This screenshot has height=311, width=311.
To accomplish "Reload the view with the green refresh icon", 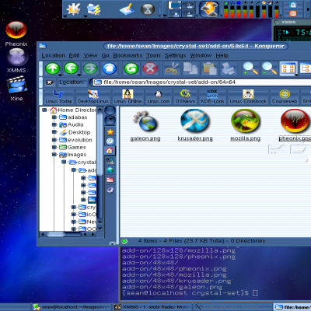I will (131, 68).
